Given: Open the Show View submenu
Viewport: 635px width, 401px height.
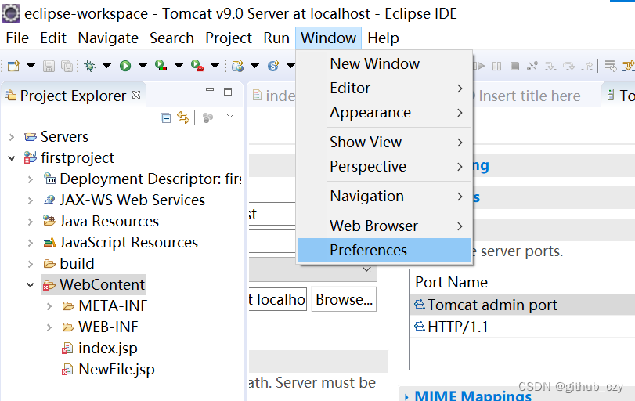Looking at the screenshot, I should (x=384, y=143).
